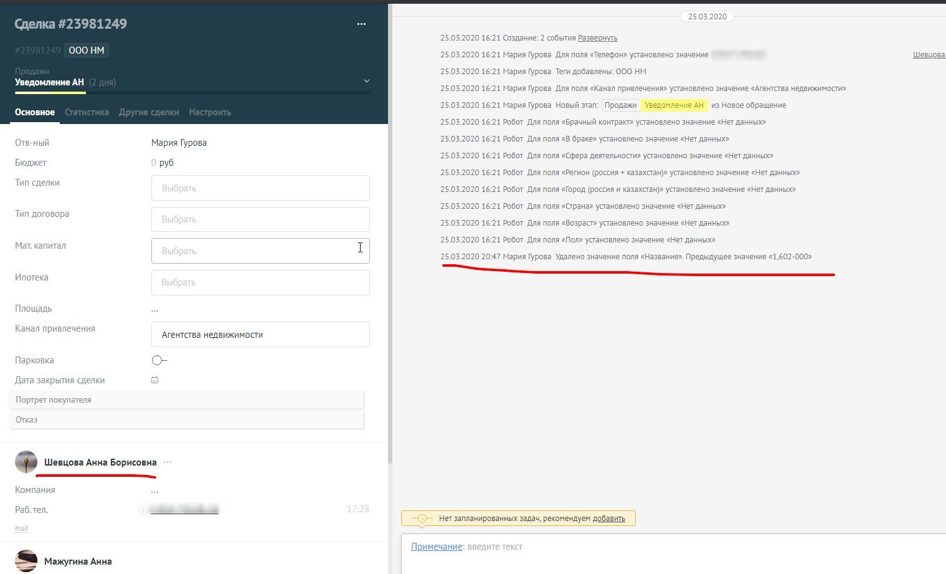Open calendar for Дата закрытия сделки
The width and height of the screenshot is (946, 574).
155,380
